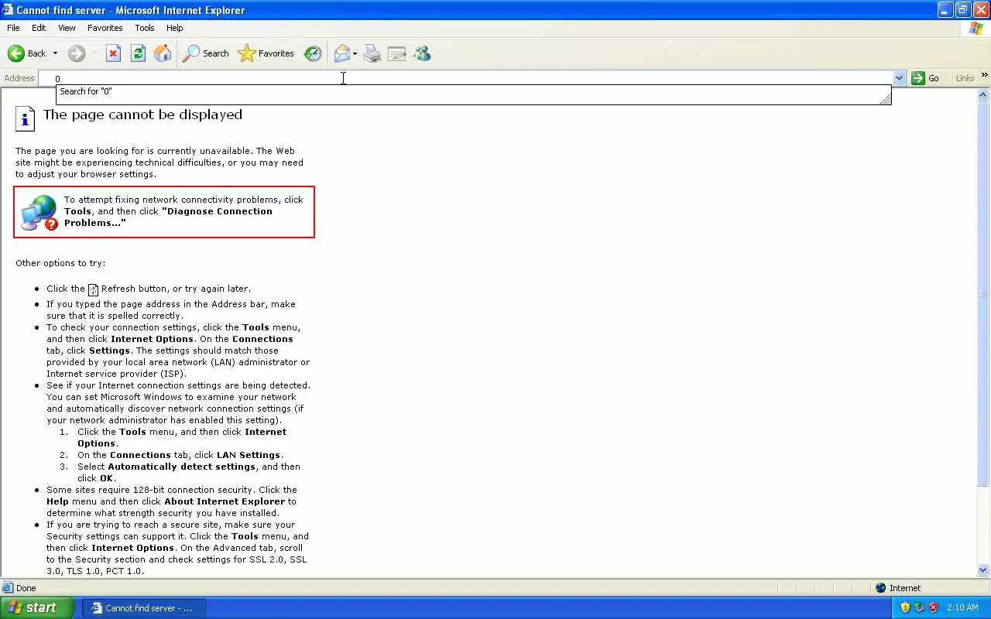Click the 'LAN Settings' bold text
This screenshot has height=619, width=991.
248,455
